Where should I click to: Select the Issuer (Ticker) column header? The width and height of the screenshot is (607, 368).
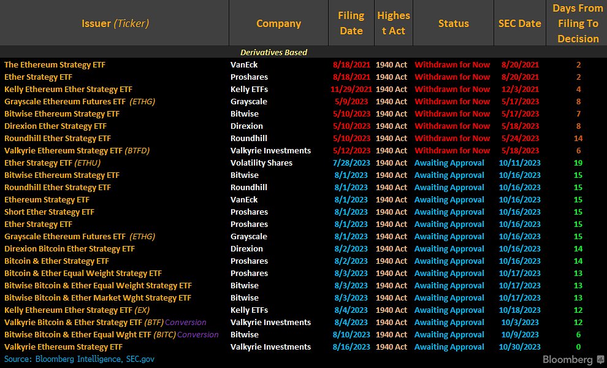point(115,23)
